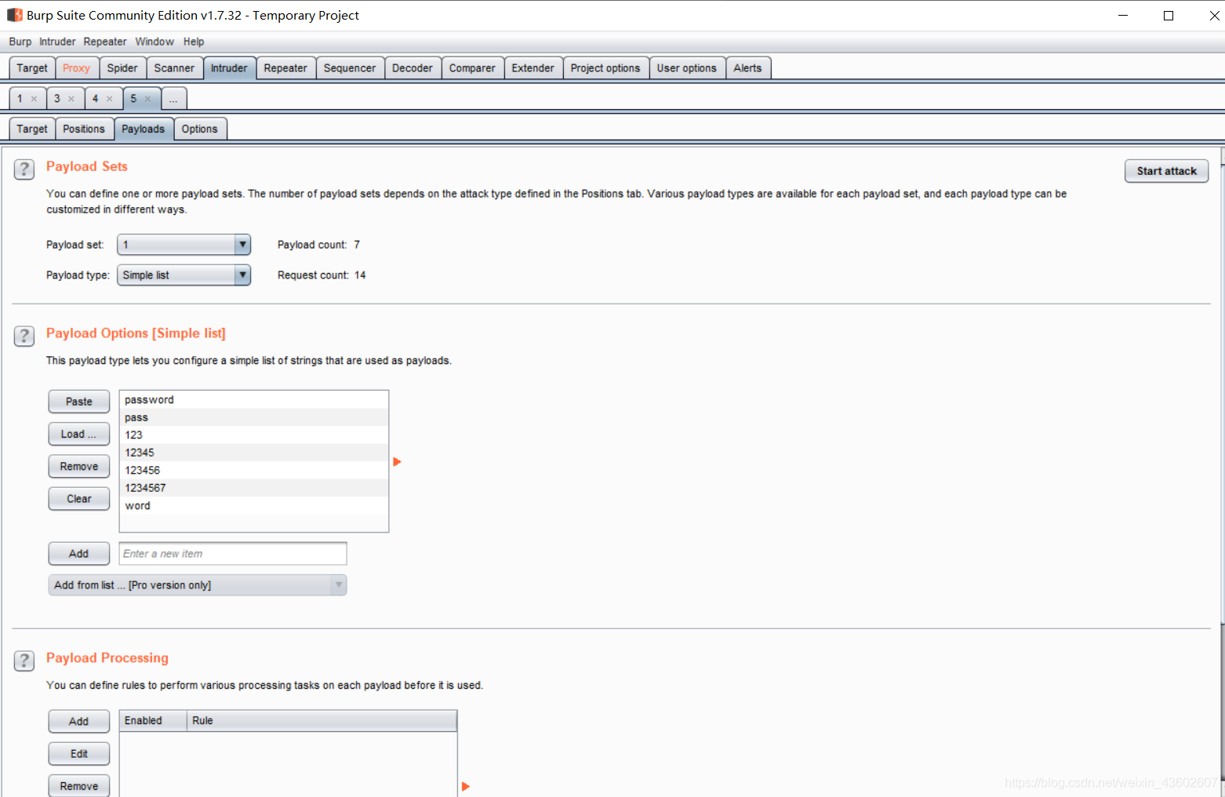Open help for Payload Sets section
This screenshot has height=797, width=1225.
pos(24,169)
